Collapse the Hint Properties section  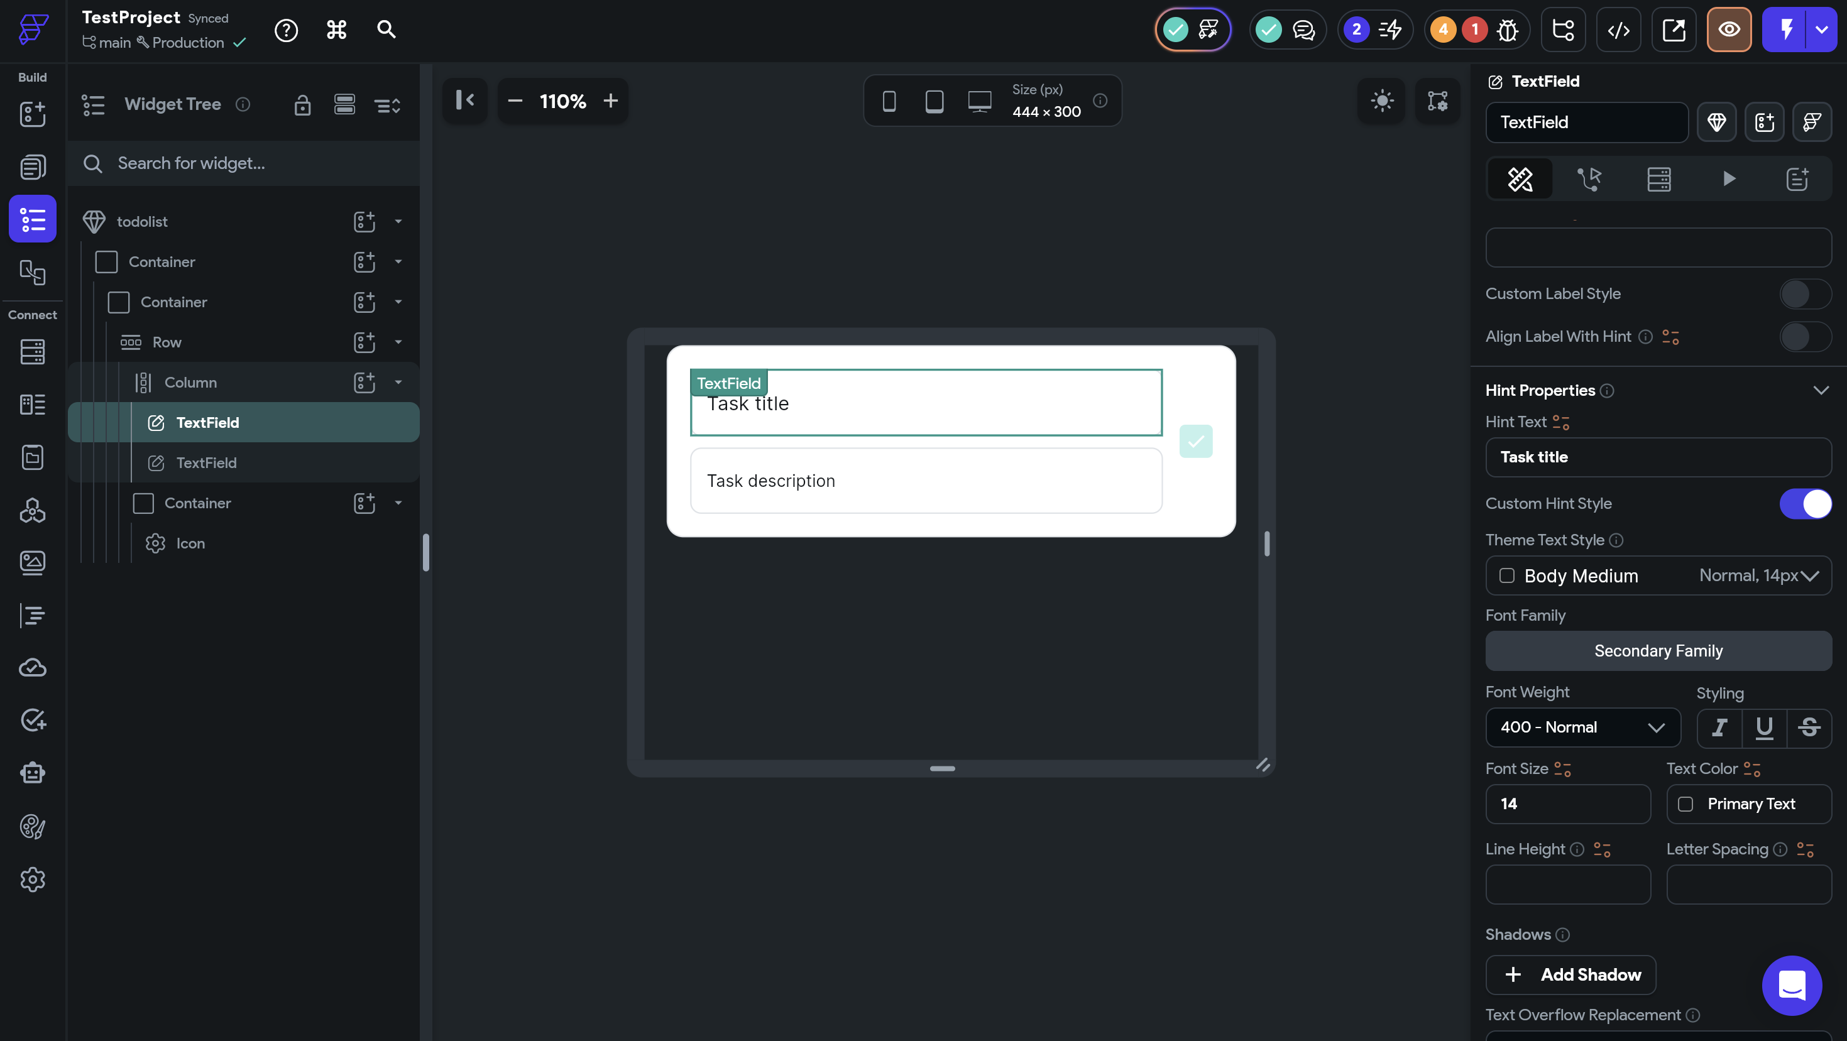point(1821,391)
